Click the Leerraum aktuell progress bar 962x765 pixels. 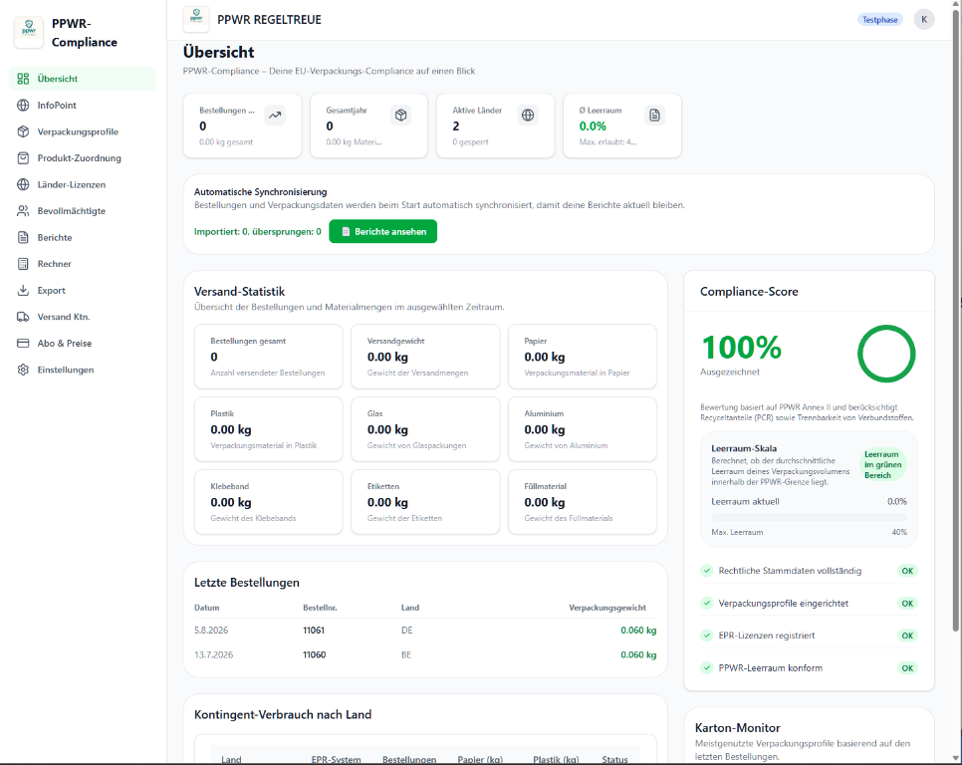tap(809, 517)
